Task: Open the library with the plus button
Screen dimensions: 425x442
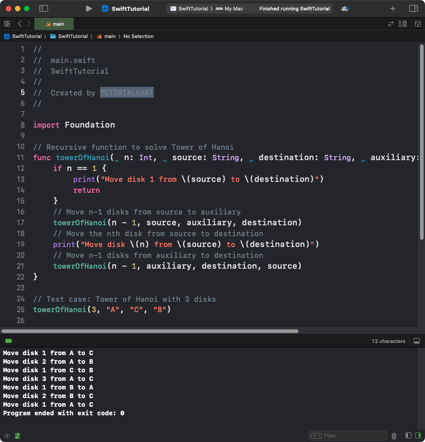Action: tap(392, 9)
